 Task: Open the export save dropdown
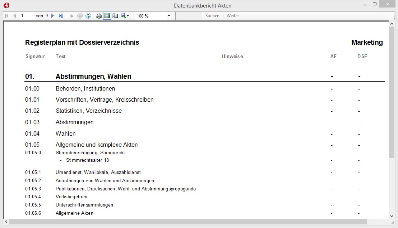(125, 16)
